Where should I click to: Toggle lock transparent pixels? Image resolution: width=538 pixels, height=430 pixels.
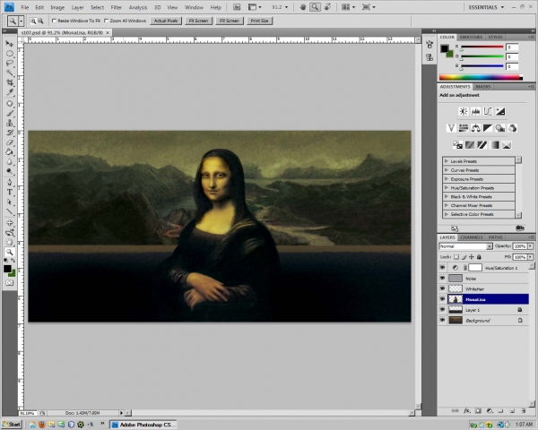point(456,257)
